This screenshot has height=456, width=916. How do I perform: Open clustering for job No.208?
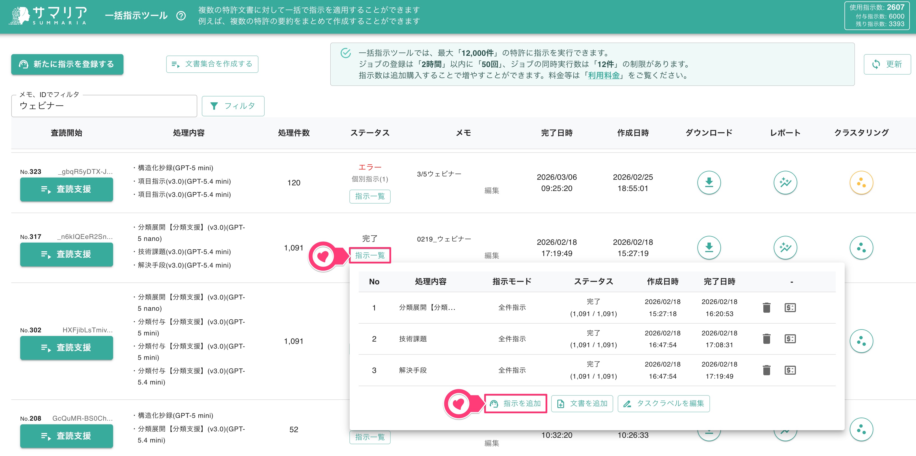pos(861,429)
